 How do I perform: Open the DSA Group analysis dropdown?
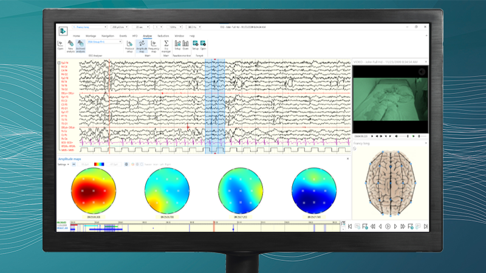(x=104, y=42)
